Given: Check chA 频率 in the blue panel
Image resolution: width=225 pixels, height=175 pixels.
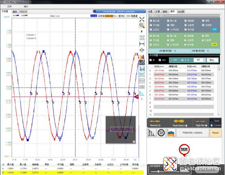Looking at the screenshot, I should pyautogui.click(x=203, y=21).
